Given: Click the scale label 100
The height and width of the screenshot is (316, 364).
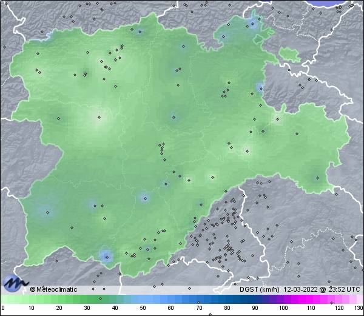Looking at the screenshot, I should 283,308.
